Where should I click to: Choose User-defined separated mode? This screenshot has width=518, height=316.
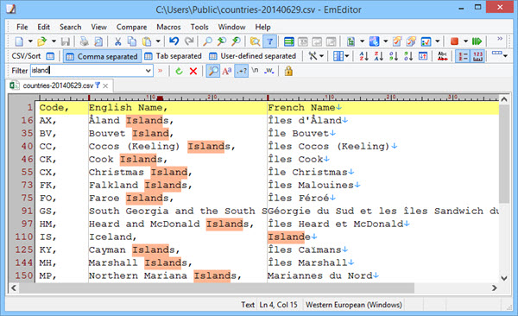click(253, 56)
